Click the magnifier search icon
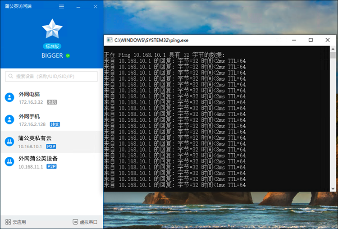Image resolution: width=338 pixels, height=229 pixels. pyautogui.click(x=10, y=76)
